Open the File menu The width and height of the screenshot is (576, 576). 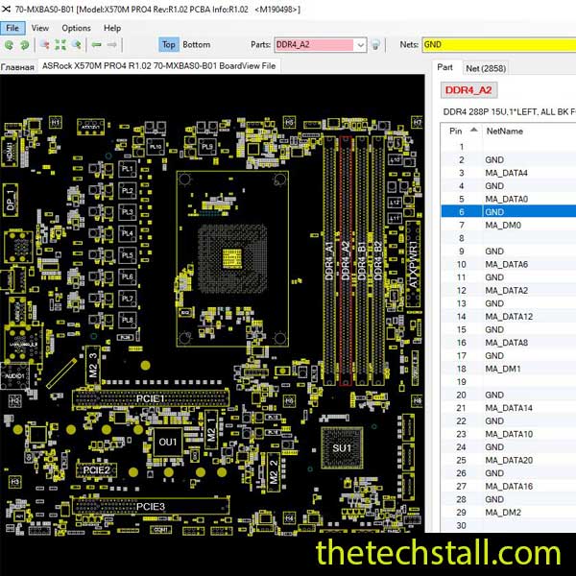point(13,28)
